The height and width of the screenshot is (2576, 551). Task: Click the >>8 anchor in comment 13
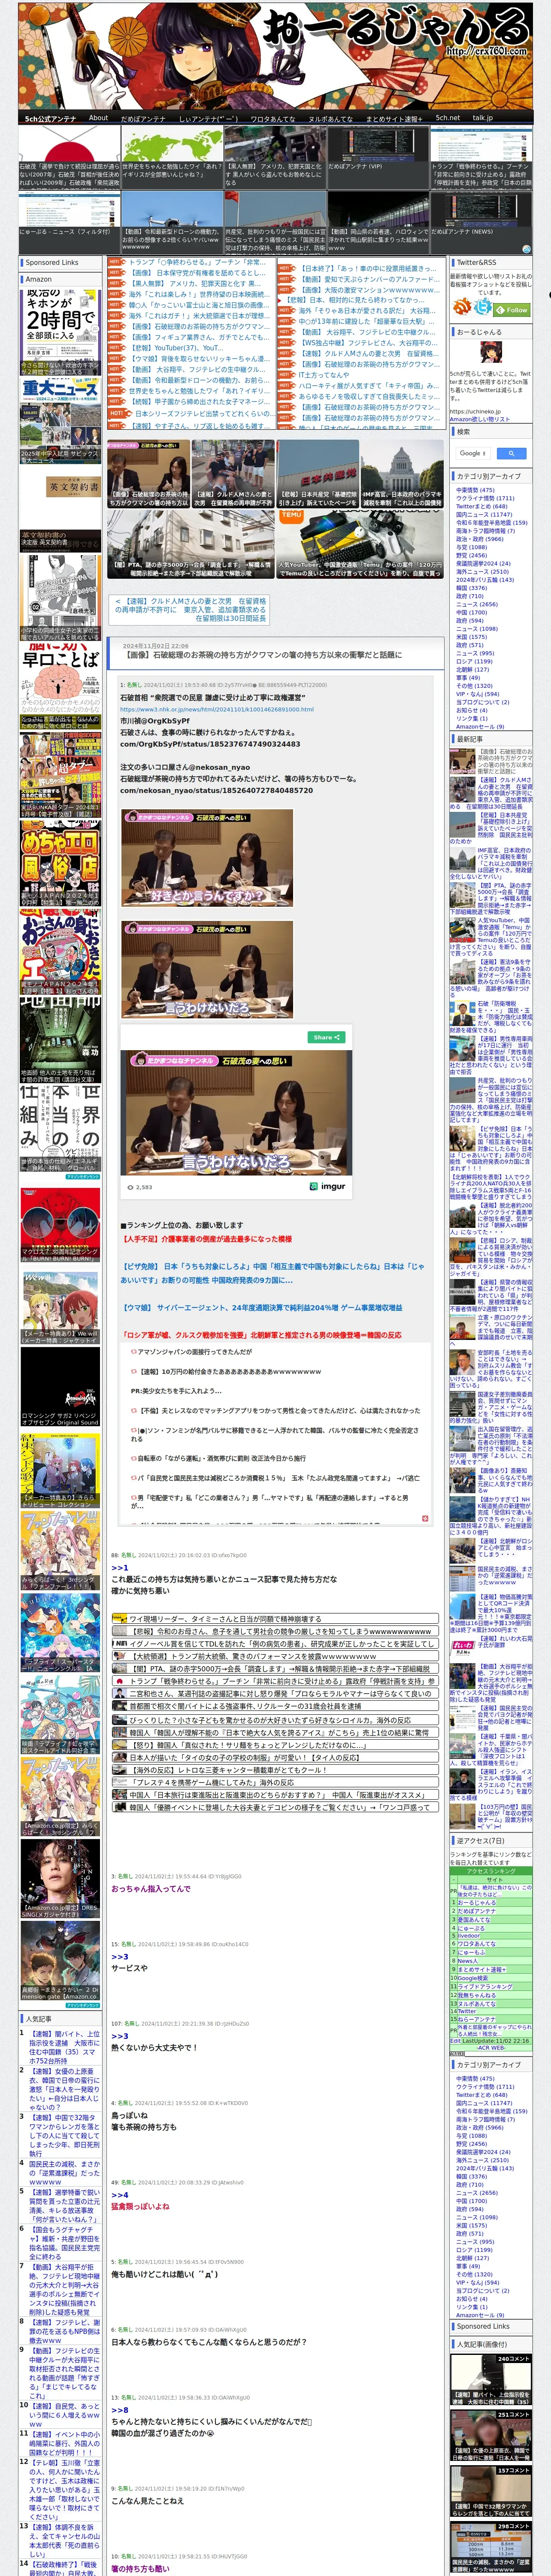(120, 2410)
